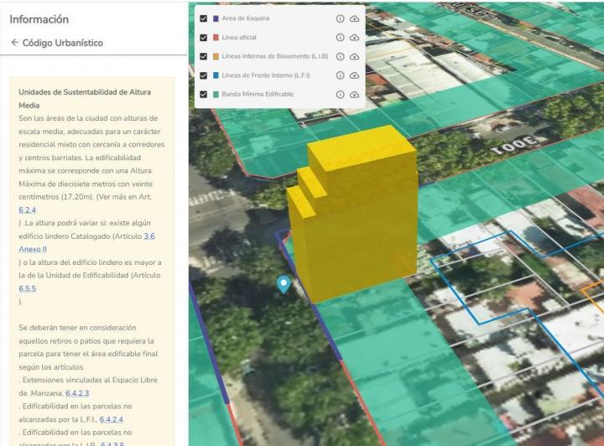Image resolution: width=604 pixels, height=446 pixels.
Task: Uncheck the Línea oficial layer
Action: [x=204, y=38]
